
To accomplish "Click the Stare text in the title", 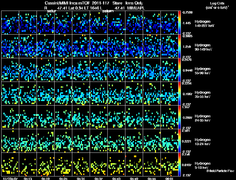I will click(x=117, y=3).
